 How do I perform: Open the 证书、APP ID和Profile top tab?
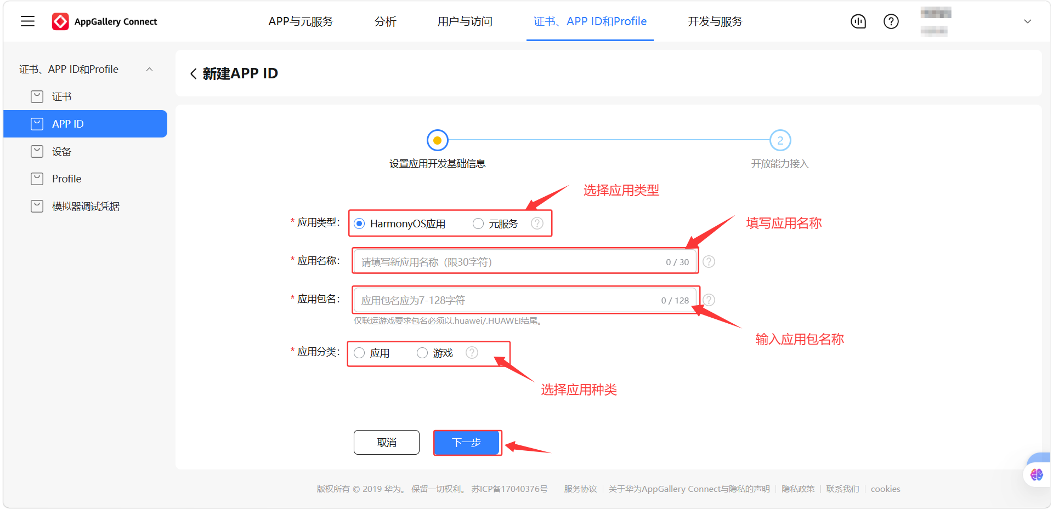590,21
